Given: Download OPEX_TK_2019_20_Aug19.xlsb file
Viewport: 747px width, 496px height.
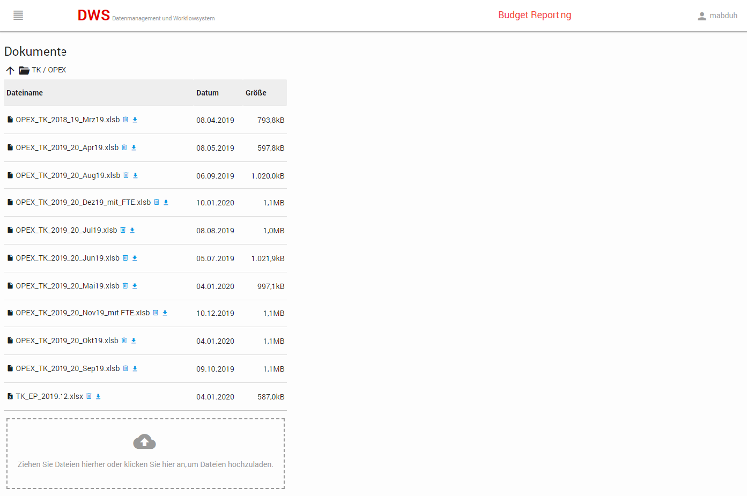Looking at the screenshot, I should (134, 176).
